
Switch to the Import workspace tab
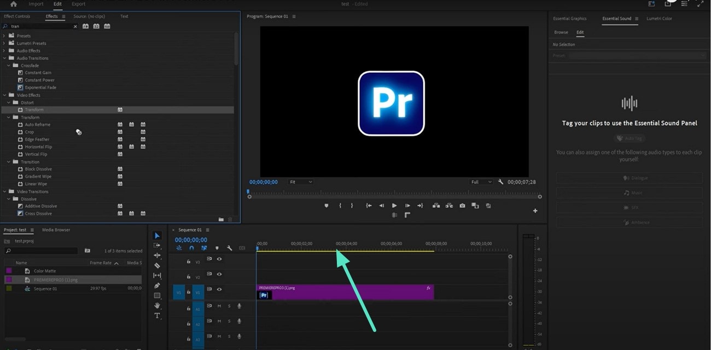click(36, 4)
